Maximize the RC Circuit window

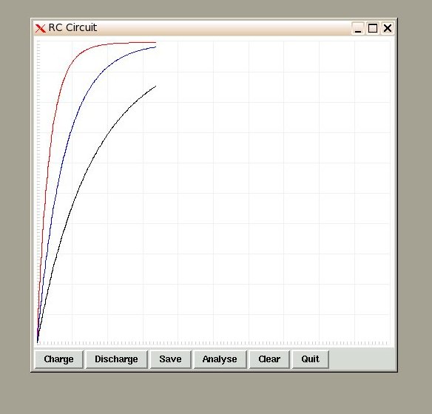373,28
